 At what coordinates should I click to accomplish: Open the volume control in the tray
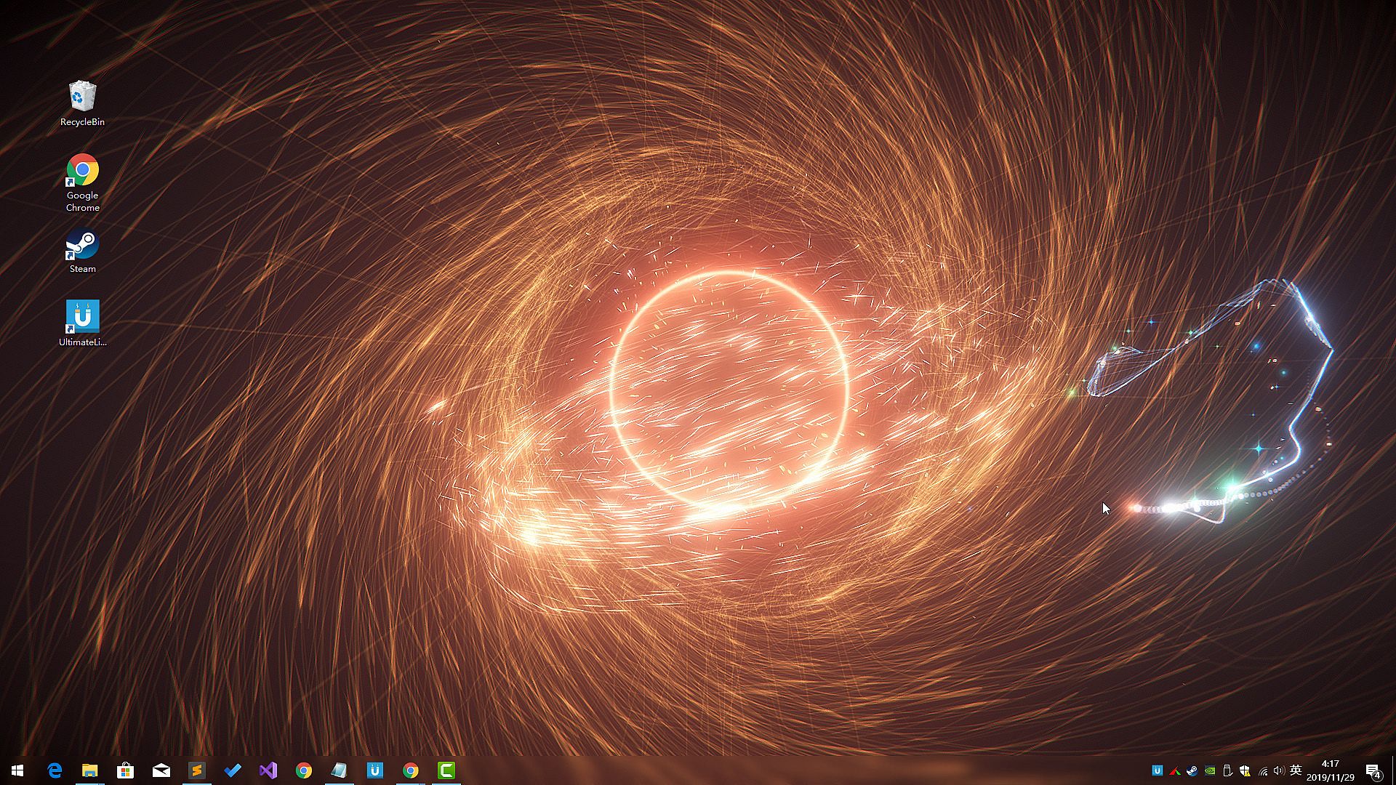pos(1279,771)
